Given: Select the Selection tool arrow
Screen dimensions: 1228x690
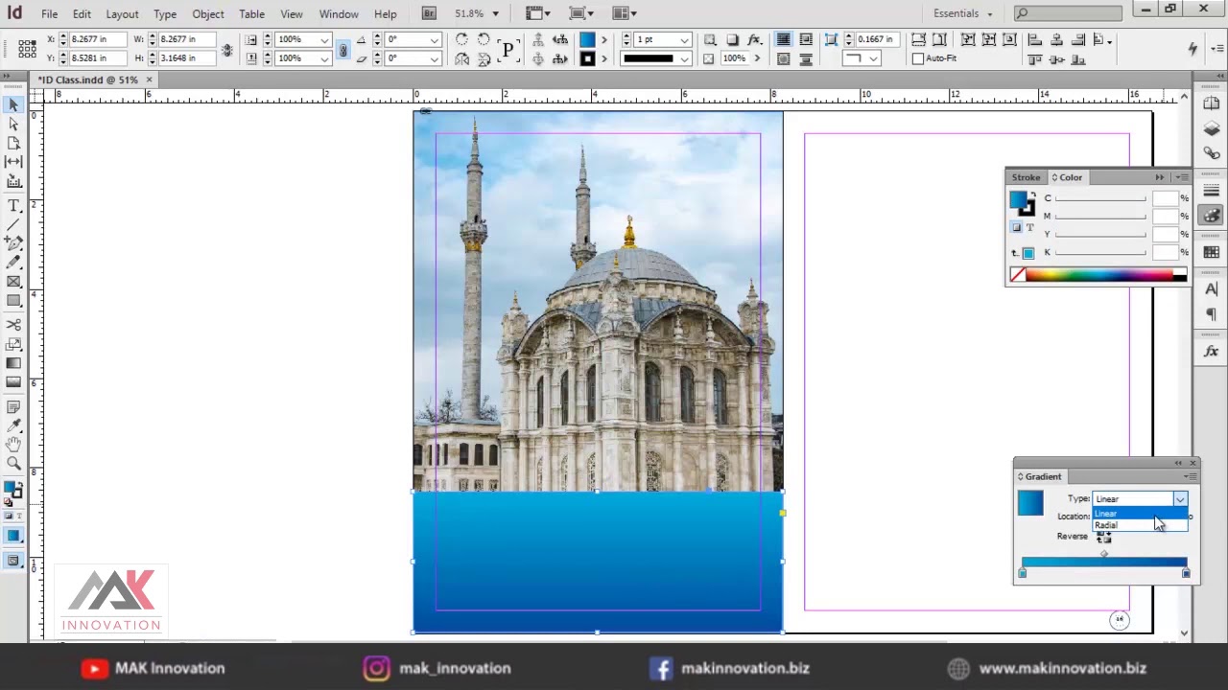Looking at the screenshot, I should pos(13,105).
